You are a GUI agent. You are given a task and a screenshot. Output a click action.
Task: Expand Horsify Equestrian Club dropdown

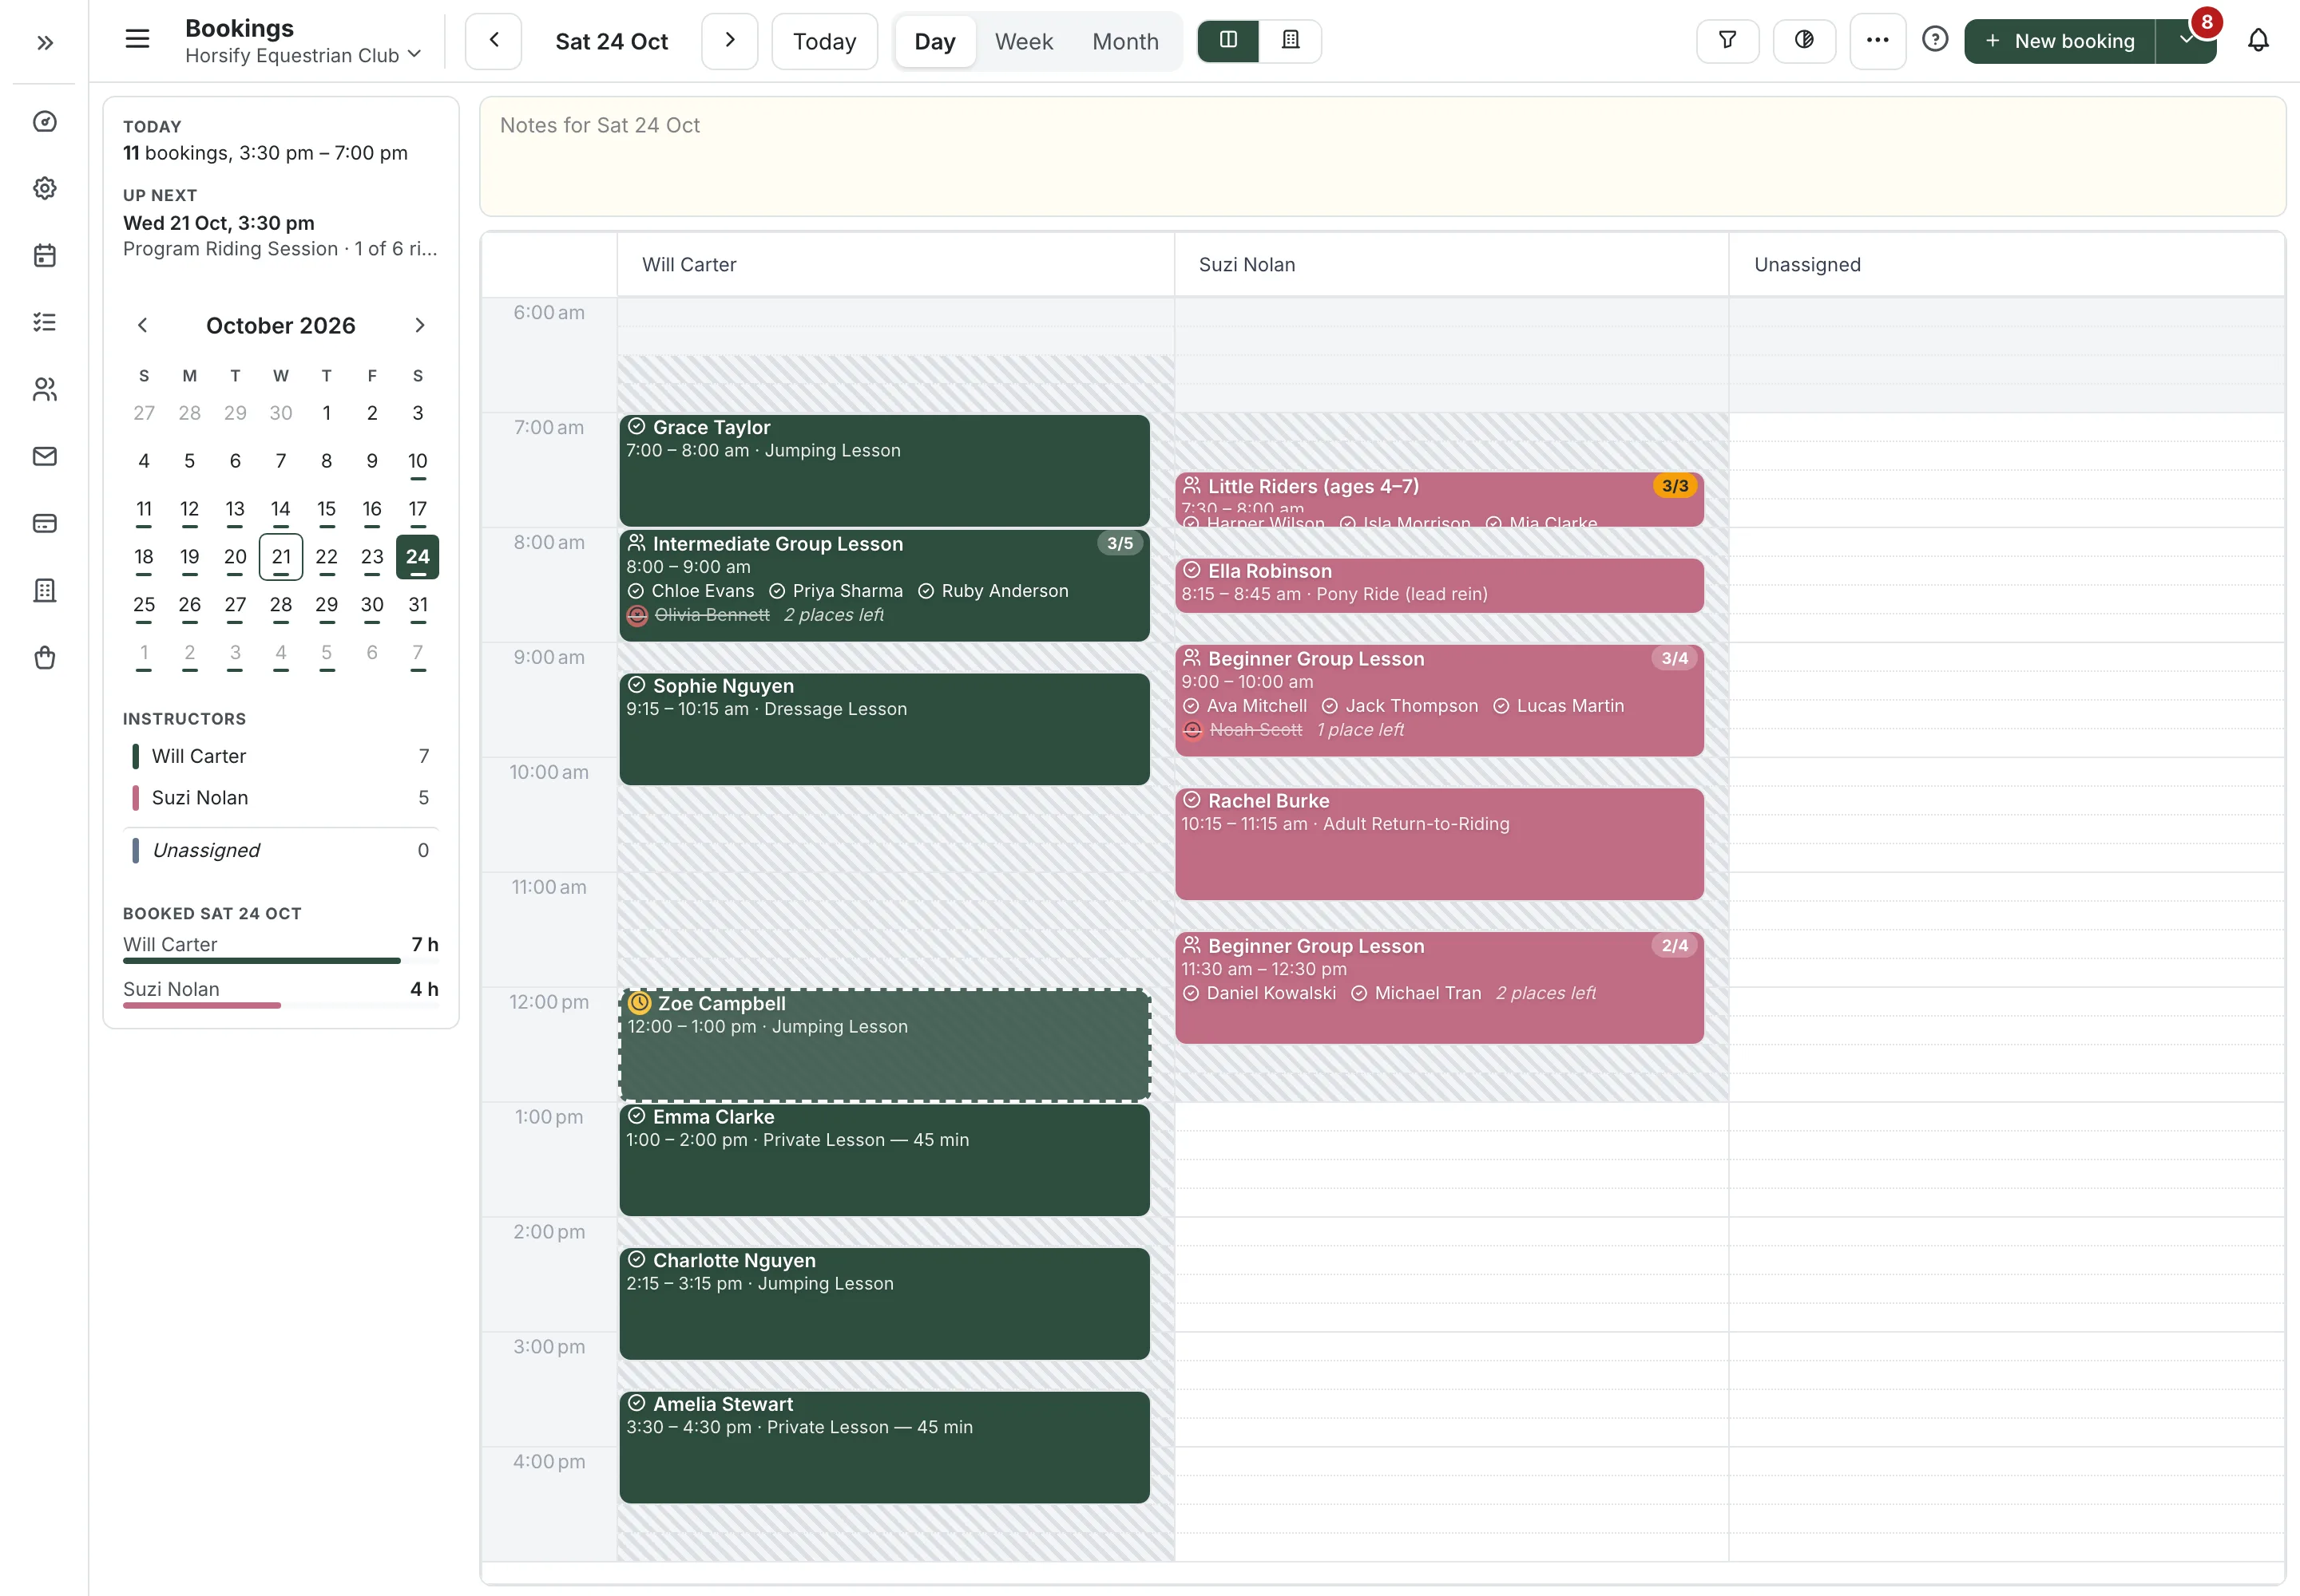[x=303, y=56]
